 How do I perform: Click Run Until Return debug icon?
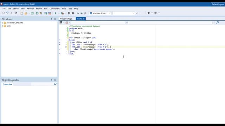click(85, 13)
